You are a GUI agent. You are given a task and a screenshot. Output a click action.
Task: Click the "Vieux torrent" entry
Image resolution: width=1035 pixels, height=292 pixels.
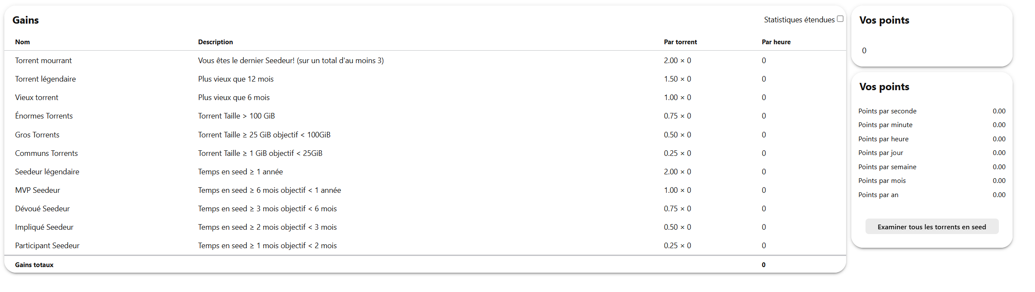coord(37,97)
